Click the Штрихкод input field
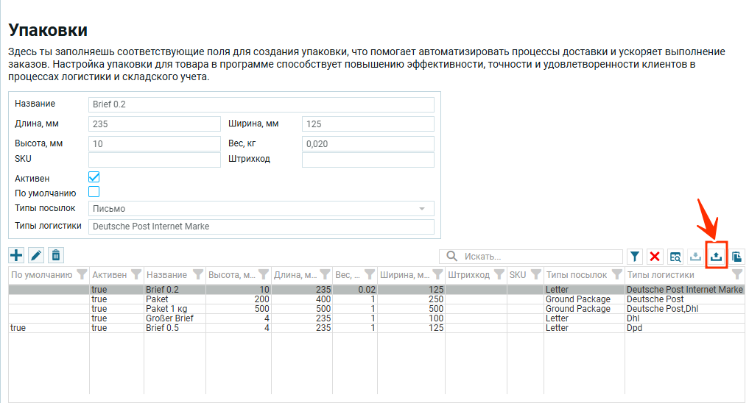This screenshot has height=403, width=749. tap(368, 160)
